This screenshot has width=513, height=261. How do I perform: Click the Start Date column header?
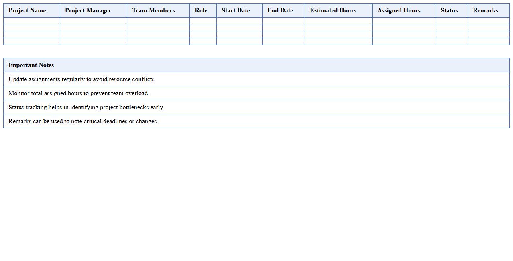point(236,10)
